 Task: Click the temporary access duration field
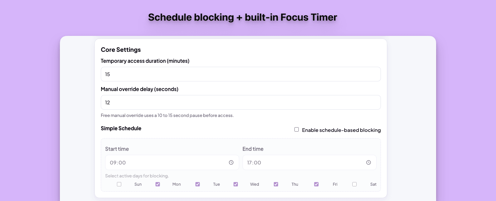click(x=241, y=74)
